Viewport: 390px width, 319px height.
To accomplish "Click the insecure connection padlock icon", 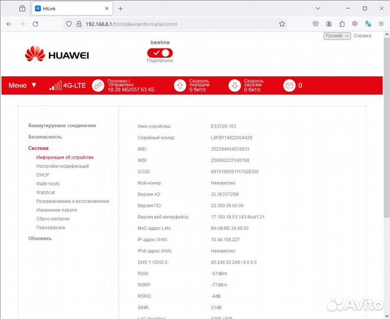I will tap(79, 24).
